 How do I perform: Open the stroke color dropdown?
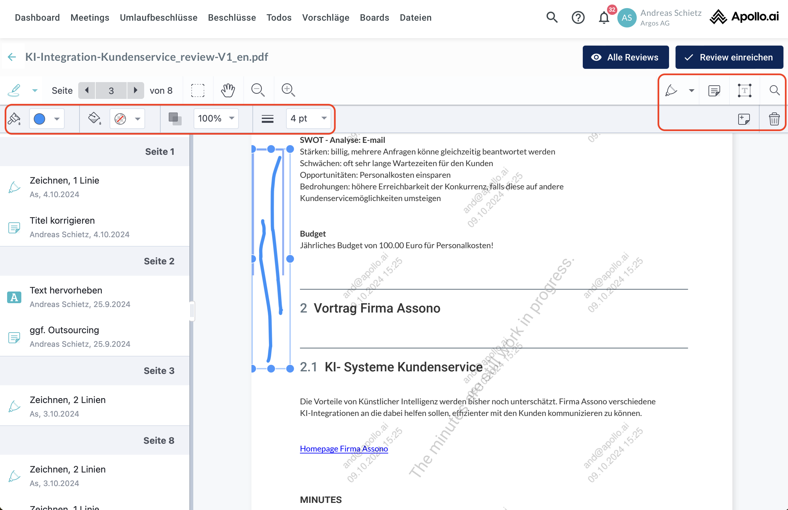[x=57, y=119]
